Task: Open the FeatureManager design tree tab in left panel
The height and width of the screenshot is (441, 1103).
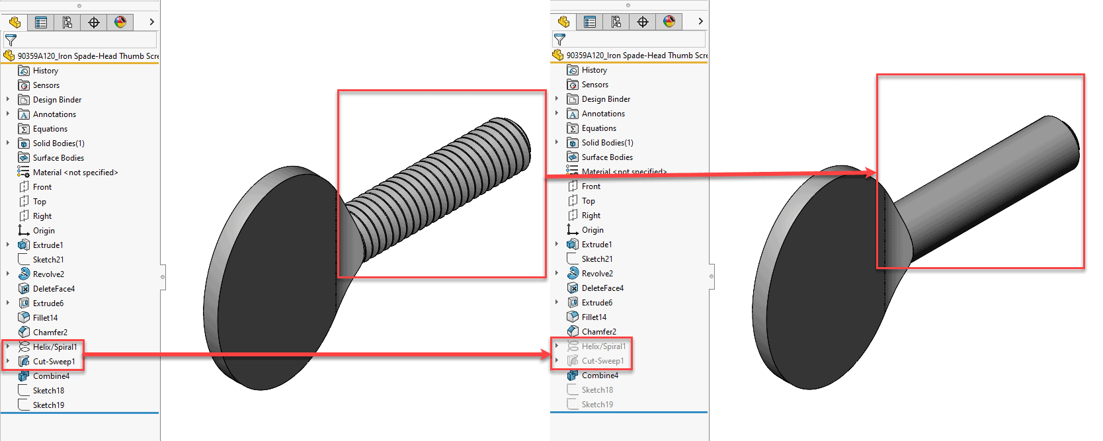Action: (15, 22)
